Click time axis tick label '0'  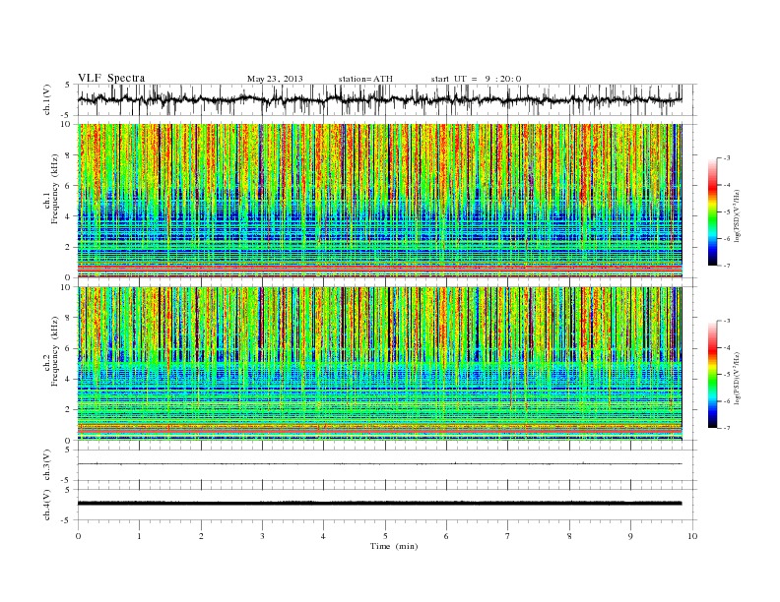(78, 536)
